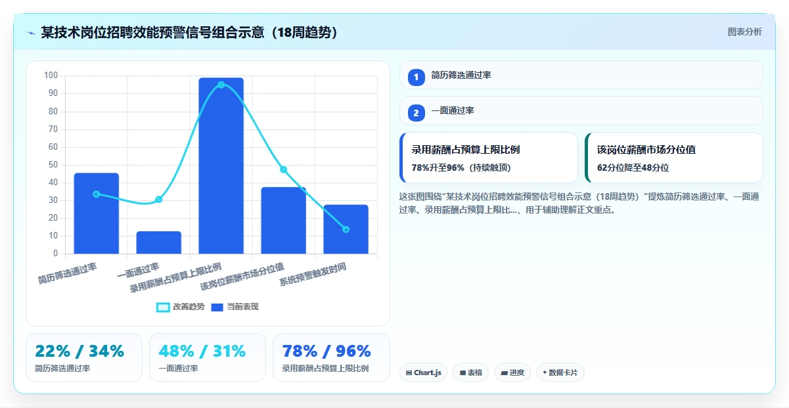Click the 表格 tag
Screen dimensions: 789x408
470,373
